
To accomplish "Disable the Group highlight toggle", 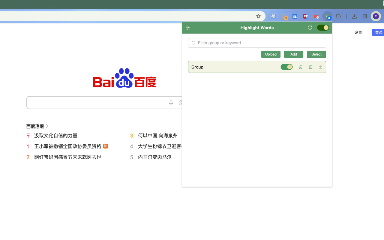I will [286, 67].
